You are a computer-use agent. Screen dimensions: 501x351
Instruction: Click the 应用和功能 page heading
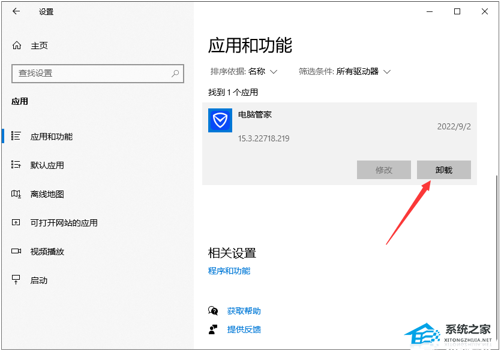250,45
